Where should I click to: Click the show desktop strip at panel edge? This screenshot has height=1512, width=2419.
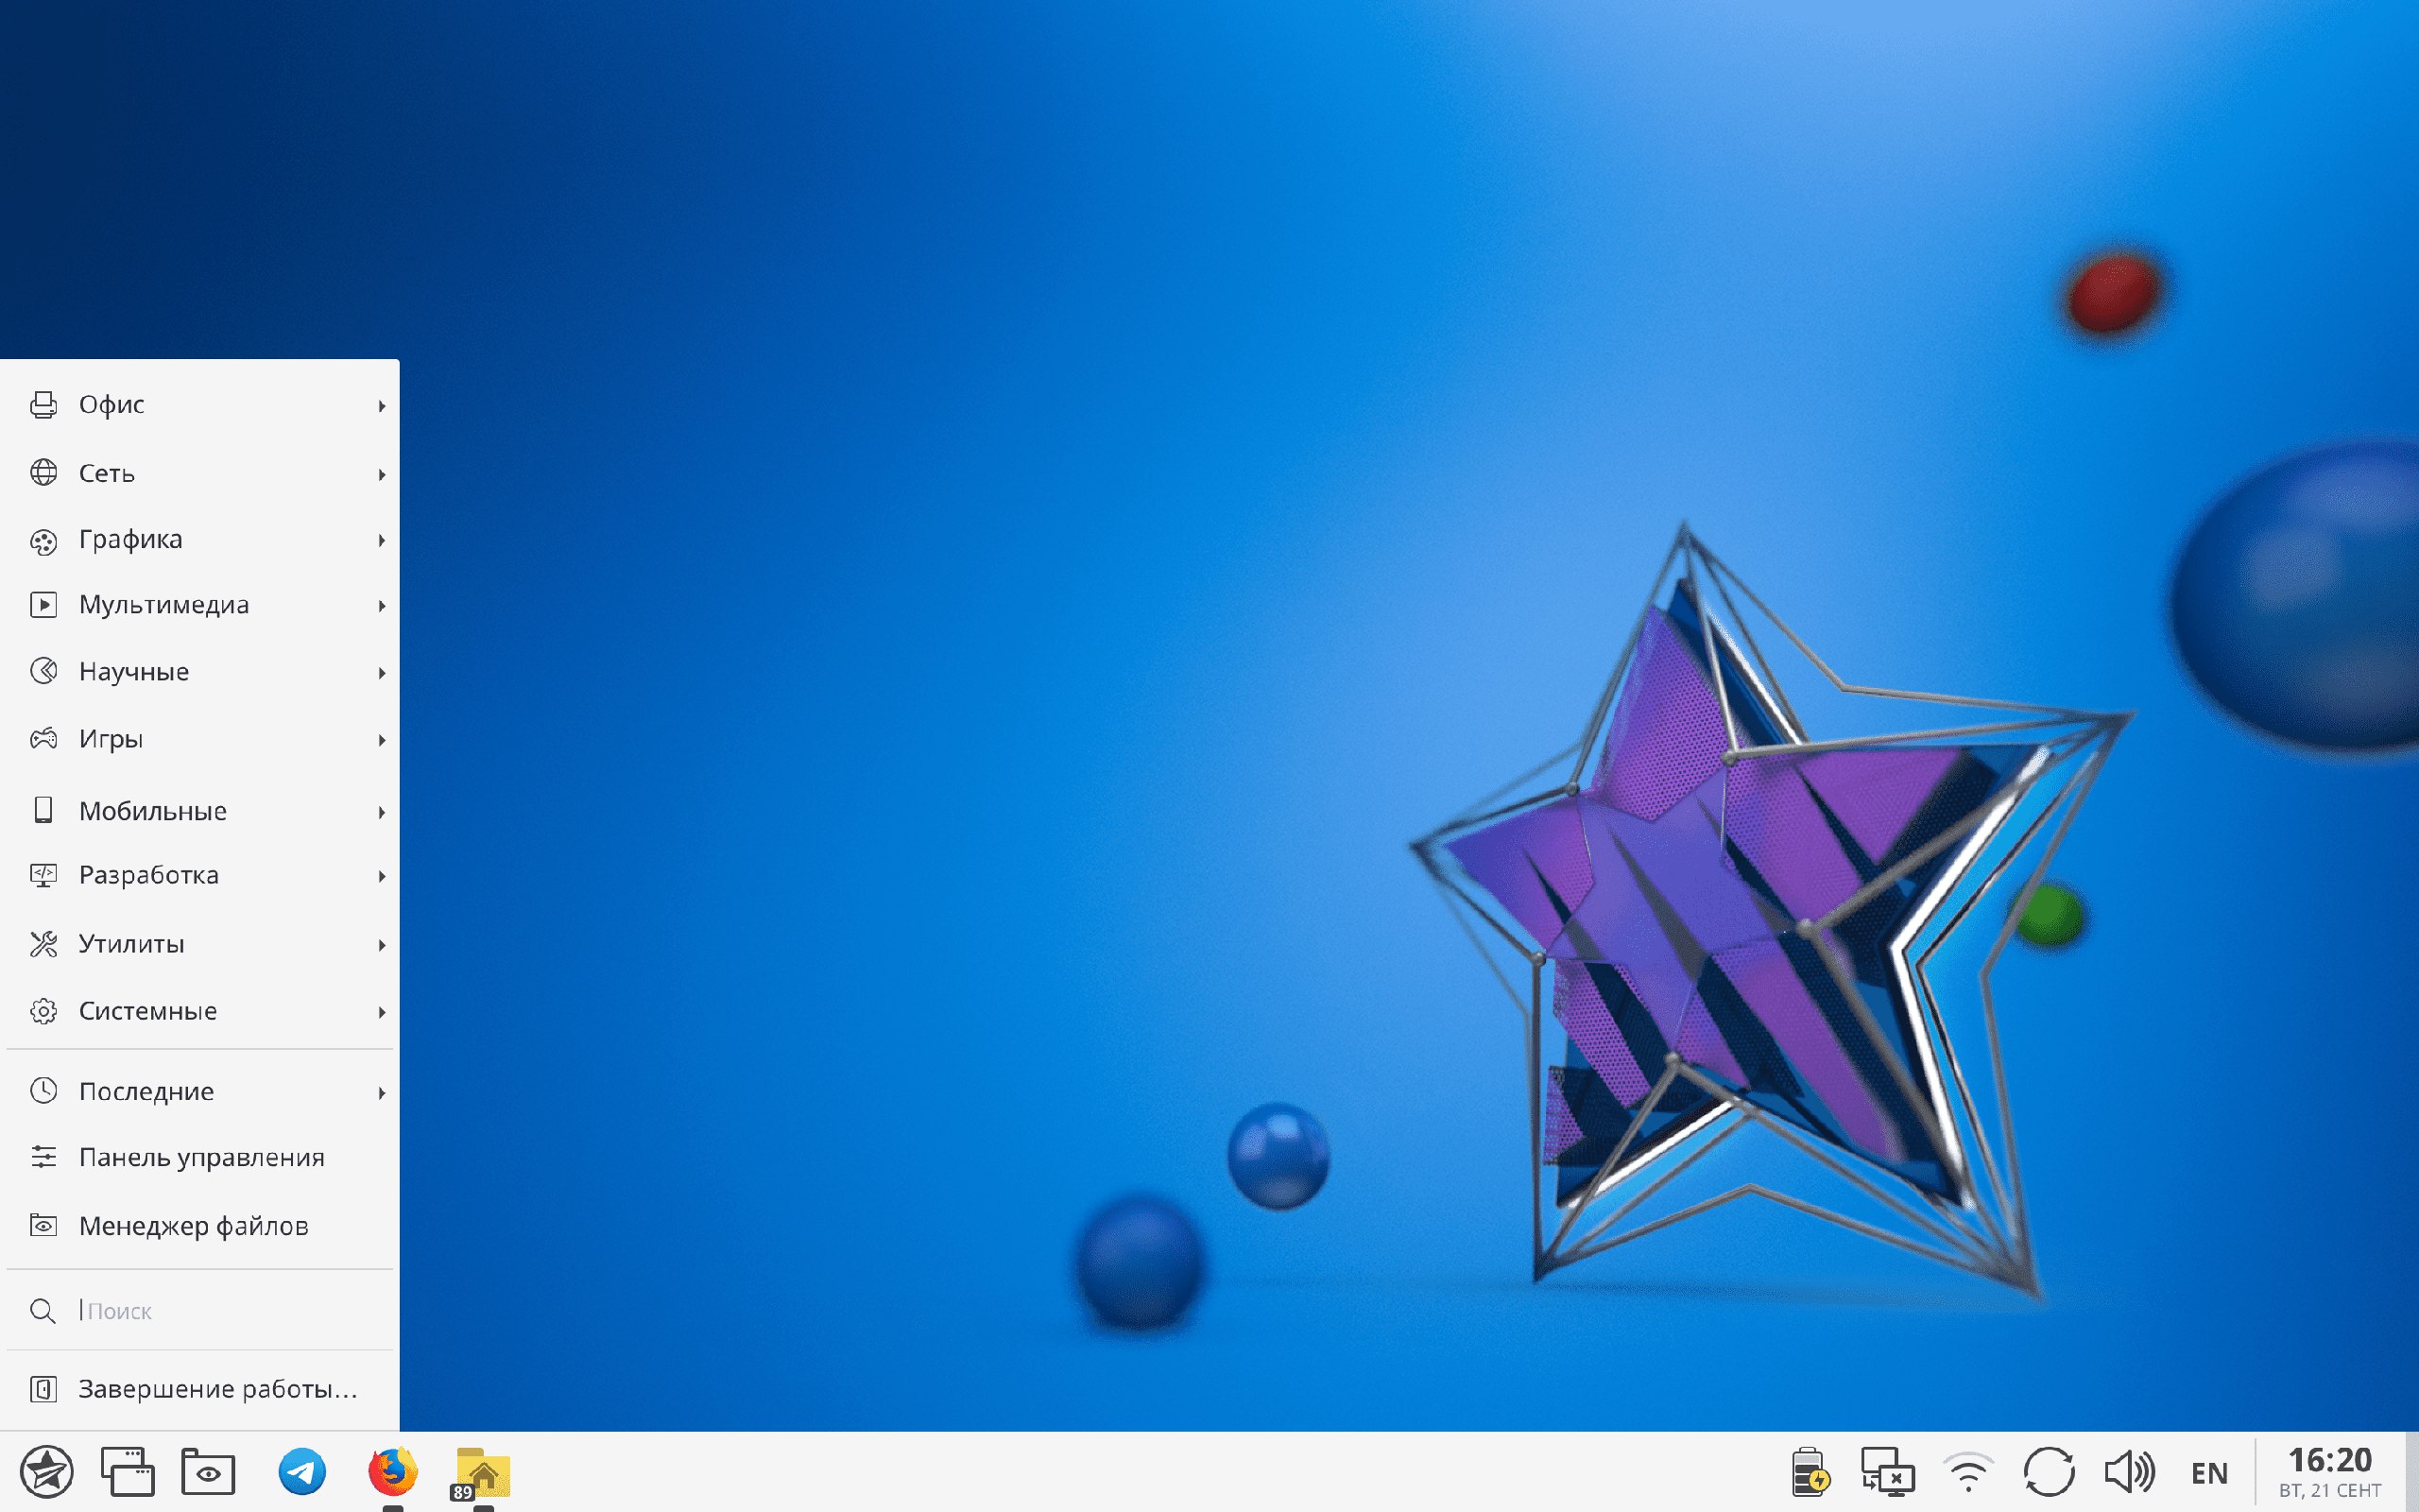pos(2411,1472)
